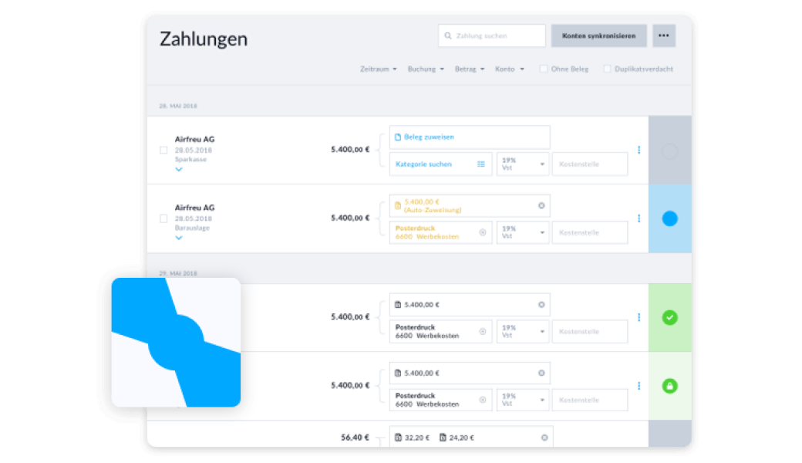Select the Airfreu AG Sparkasse payment checkbox

[x=163, y=150]
